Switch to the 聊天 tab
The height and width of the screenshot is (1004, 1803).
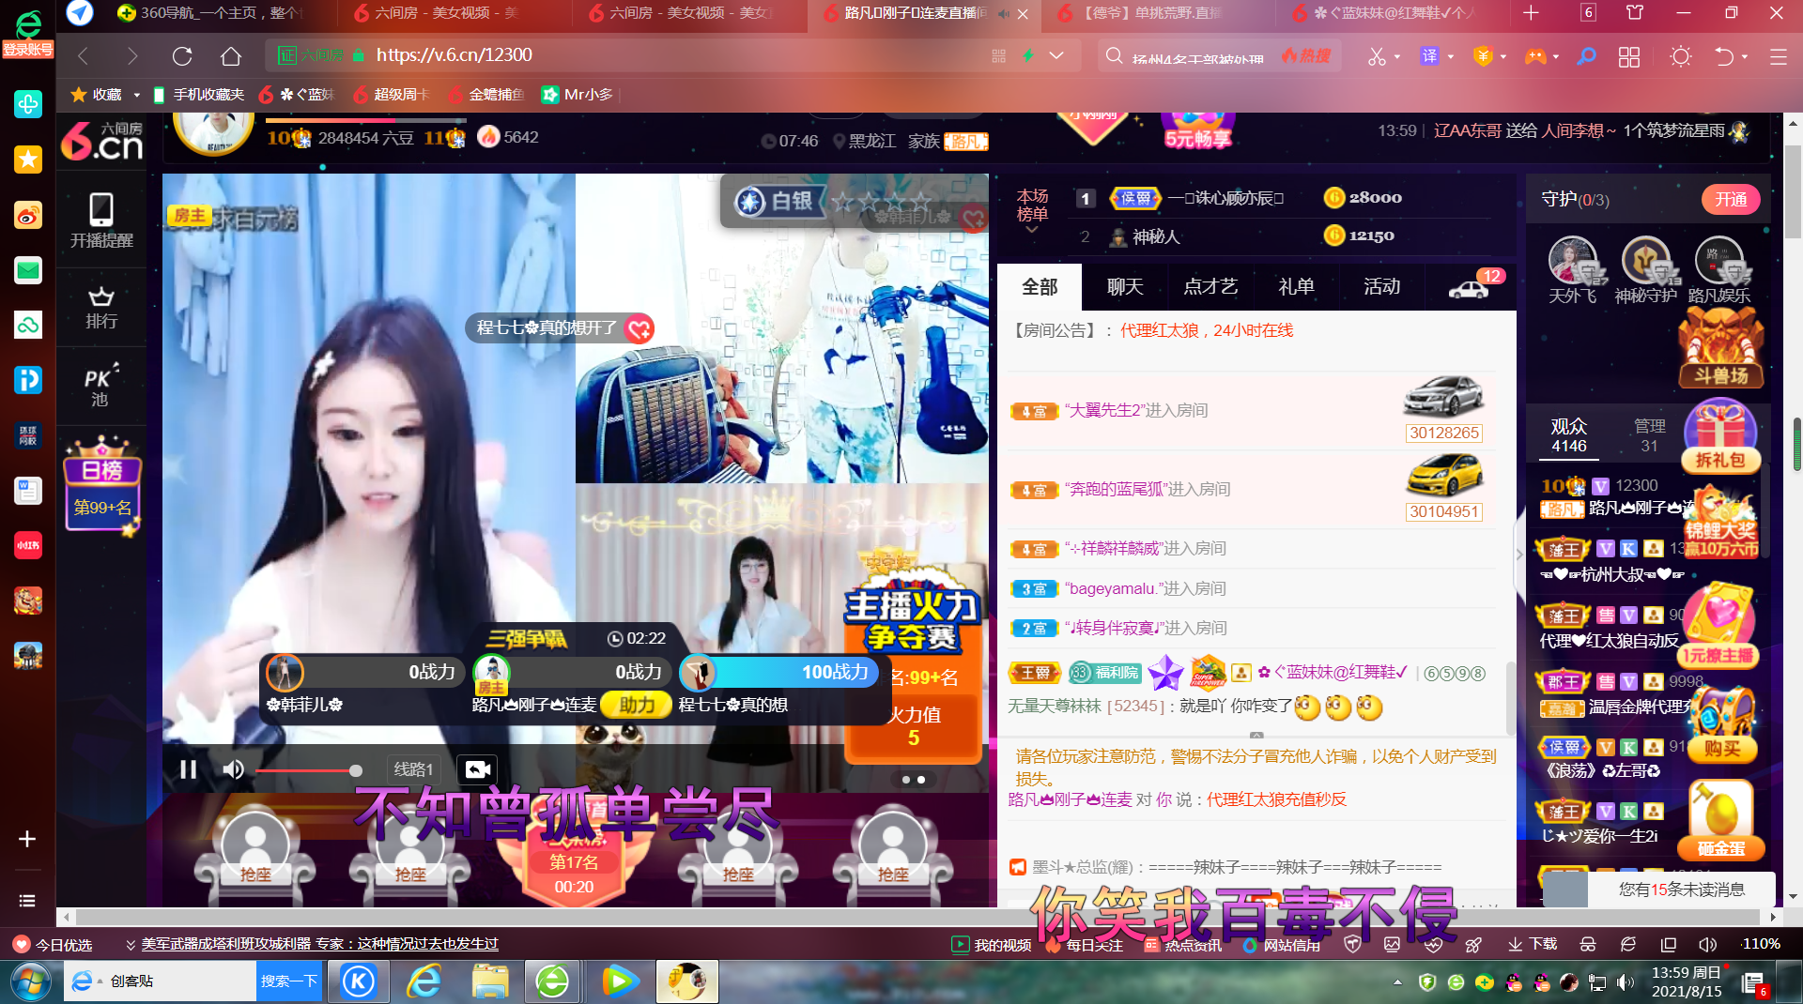1125,287
